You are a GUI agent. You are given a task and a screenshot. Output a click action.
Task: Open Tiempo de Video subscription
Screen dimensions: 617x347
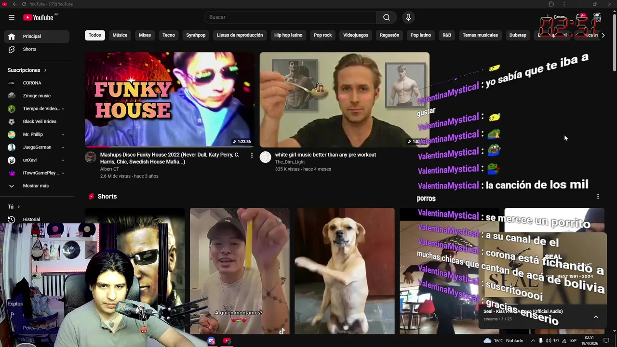pyautogui.click(x=37, y=108)
